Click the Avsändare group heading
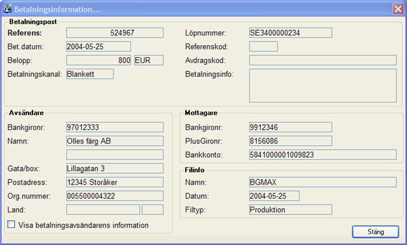This screenshot has height=245, width=407. (26, 113)
